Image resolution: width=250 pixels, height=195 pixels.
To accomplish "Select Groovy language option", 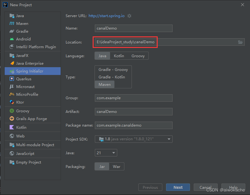I will (x=138, y=56).
